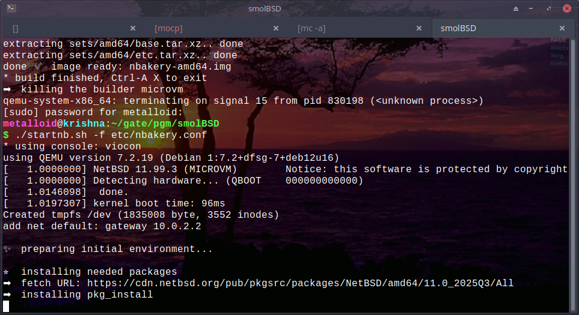The width and height of the screenshot is (579, 315).
Task: Switch to the "[]" tab
Action: (x=16, y=28)
